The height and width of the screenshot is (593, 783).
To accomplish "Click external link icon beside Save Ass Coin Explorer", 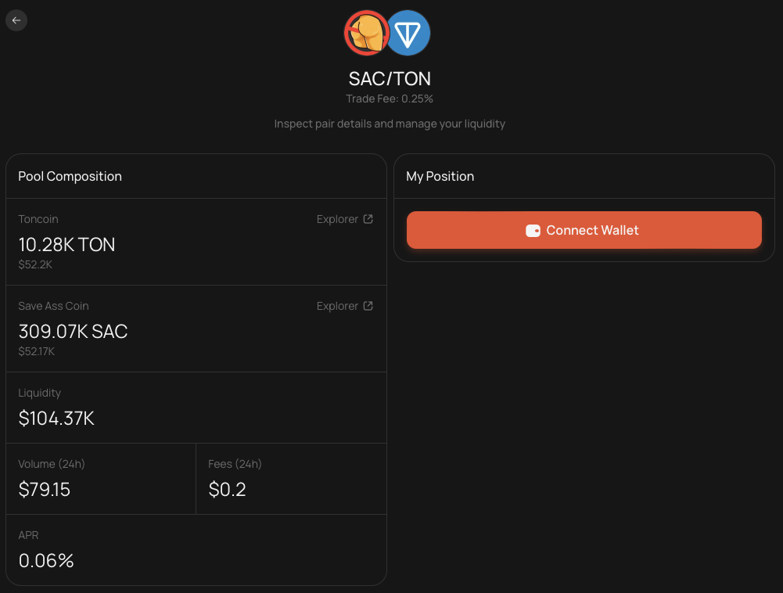I will click(368, 306).
